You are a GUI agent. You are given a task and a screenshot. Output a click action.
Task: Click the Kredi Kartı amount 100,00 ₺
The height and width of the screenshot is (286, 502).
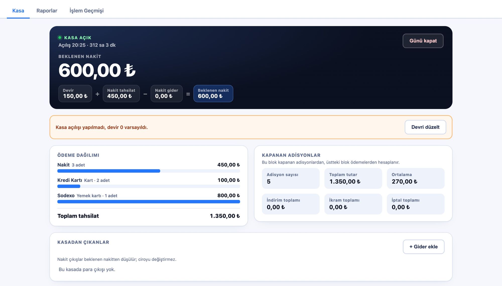229,180
